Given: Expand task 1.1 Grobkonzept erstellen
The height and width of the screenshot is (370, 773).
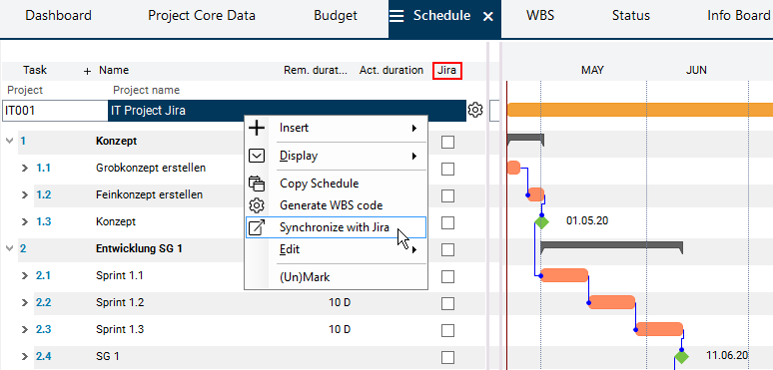Looking at the screenshot, I should coord(25,169).
